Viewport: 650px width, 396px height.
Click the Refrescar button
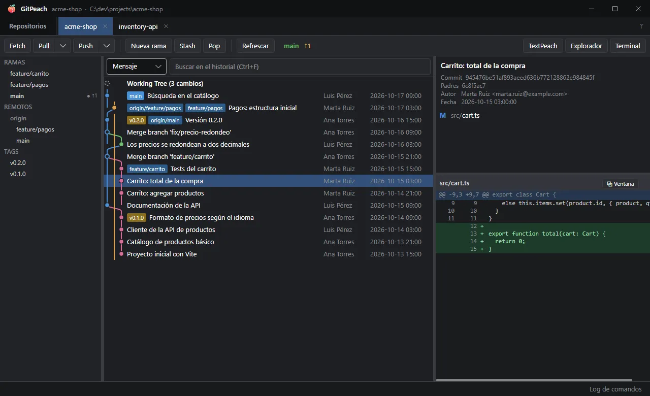[255, 46]
